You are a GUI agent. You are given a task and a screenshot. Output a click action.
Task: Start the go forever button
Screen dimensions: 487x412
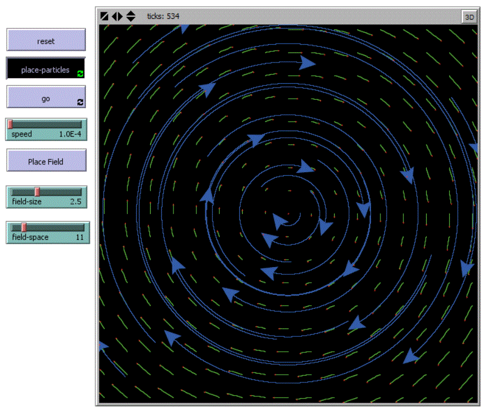click(46, 97)
